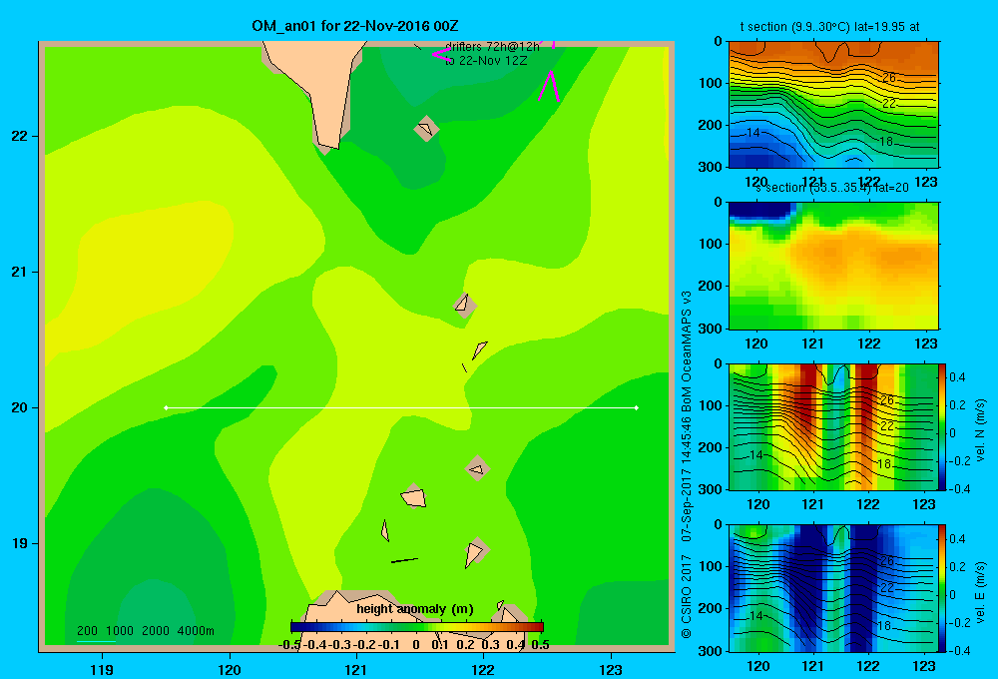Click longitude label 120 below the main map
The width and height of the screenshot is (998, 679).
coord(230,669)
